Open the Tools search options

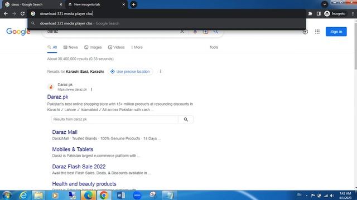click(214, 47)
